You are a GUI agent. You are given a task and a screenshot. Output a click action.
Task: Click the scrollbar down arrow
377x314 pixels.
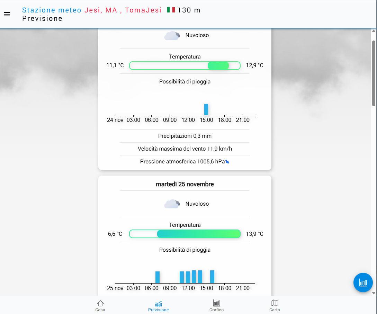[374, 293]
